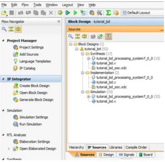165x162 pixels.
Task: Open Elaboration Settings
Action: (x=32, y=142)
